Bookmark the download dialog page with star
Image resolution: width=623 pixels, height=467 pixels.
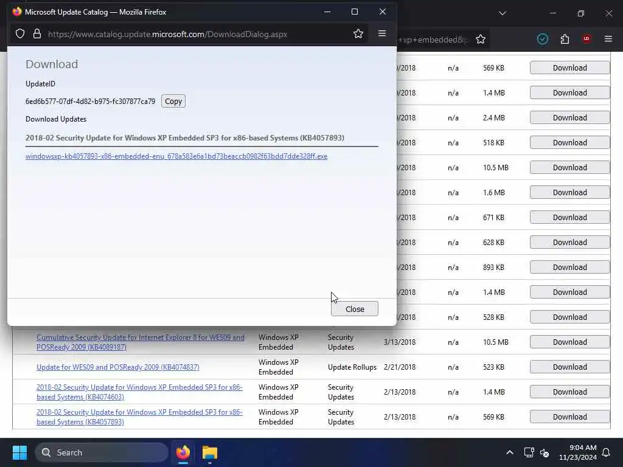pyautogui.click(x=358, y=34)
